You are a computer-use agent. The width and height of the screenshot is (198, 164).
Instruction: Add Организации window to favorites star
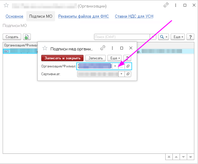pos(6,5)
